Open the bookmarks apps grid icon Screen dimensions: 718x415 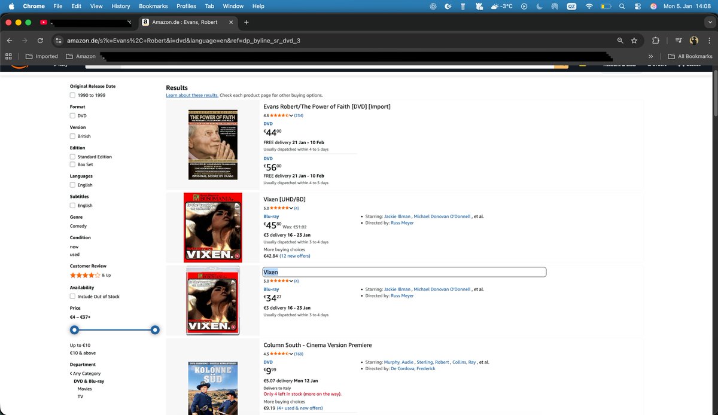8,56
